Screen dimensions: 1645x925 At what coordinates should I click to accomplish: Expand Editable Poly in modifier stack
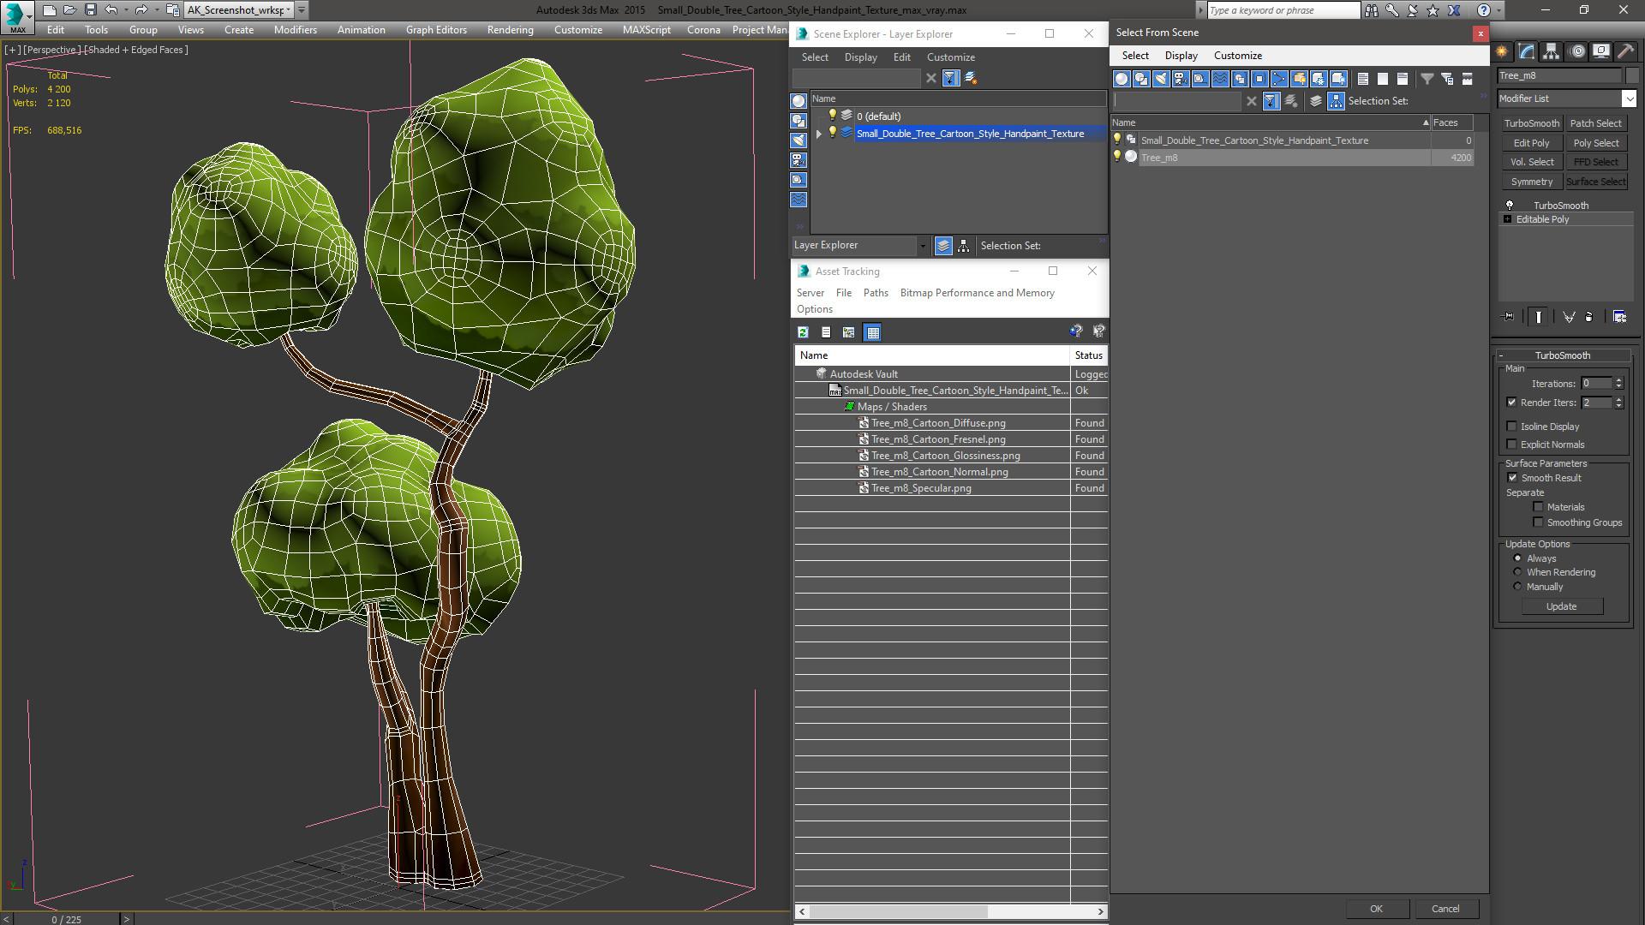point(1508,219)
